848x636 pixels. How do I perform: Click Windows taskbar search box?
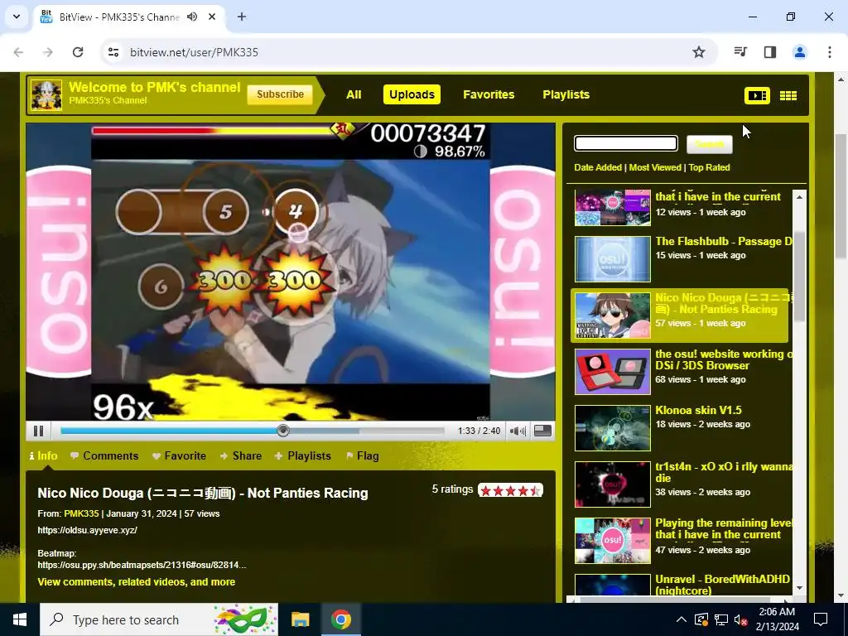point(159,619)
